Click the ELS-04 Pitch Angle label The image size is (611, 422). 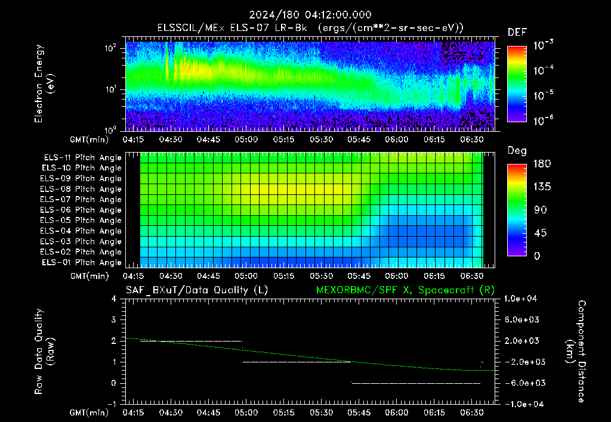81,231
